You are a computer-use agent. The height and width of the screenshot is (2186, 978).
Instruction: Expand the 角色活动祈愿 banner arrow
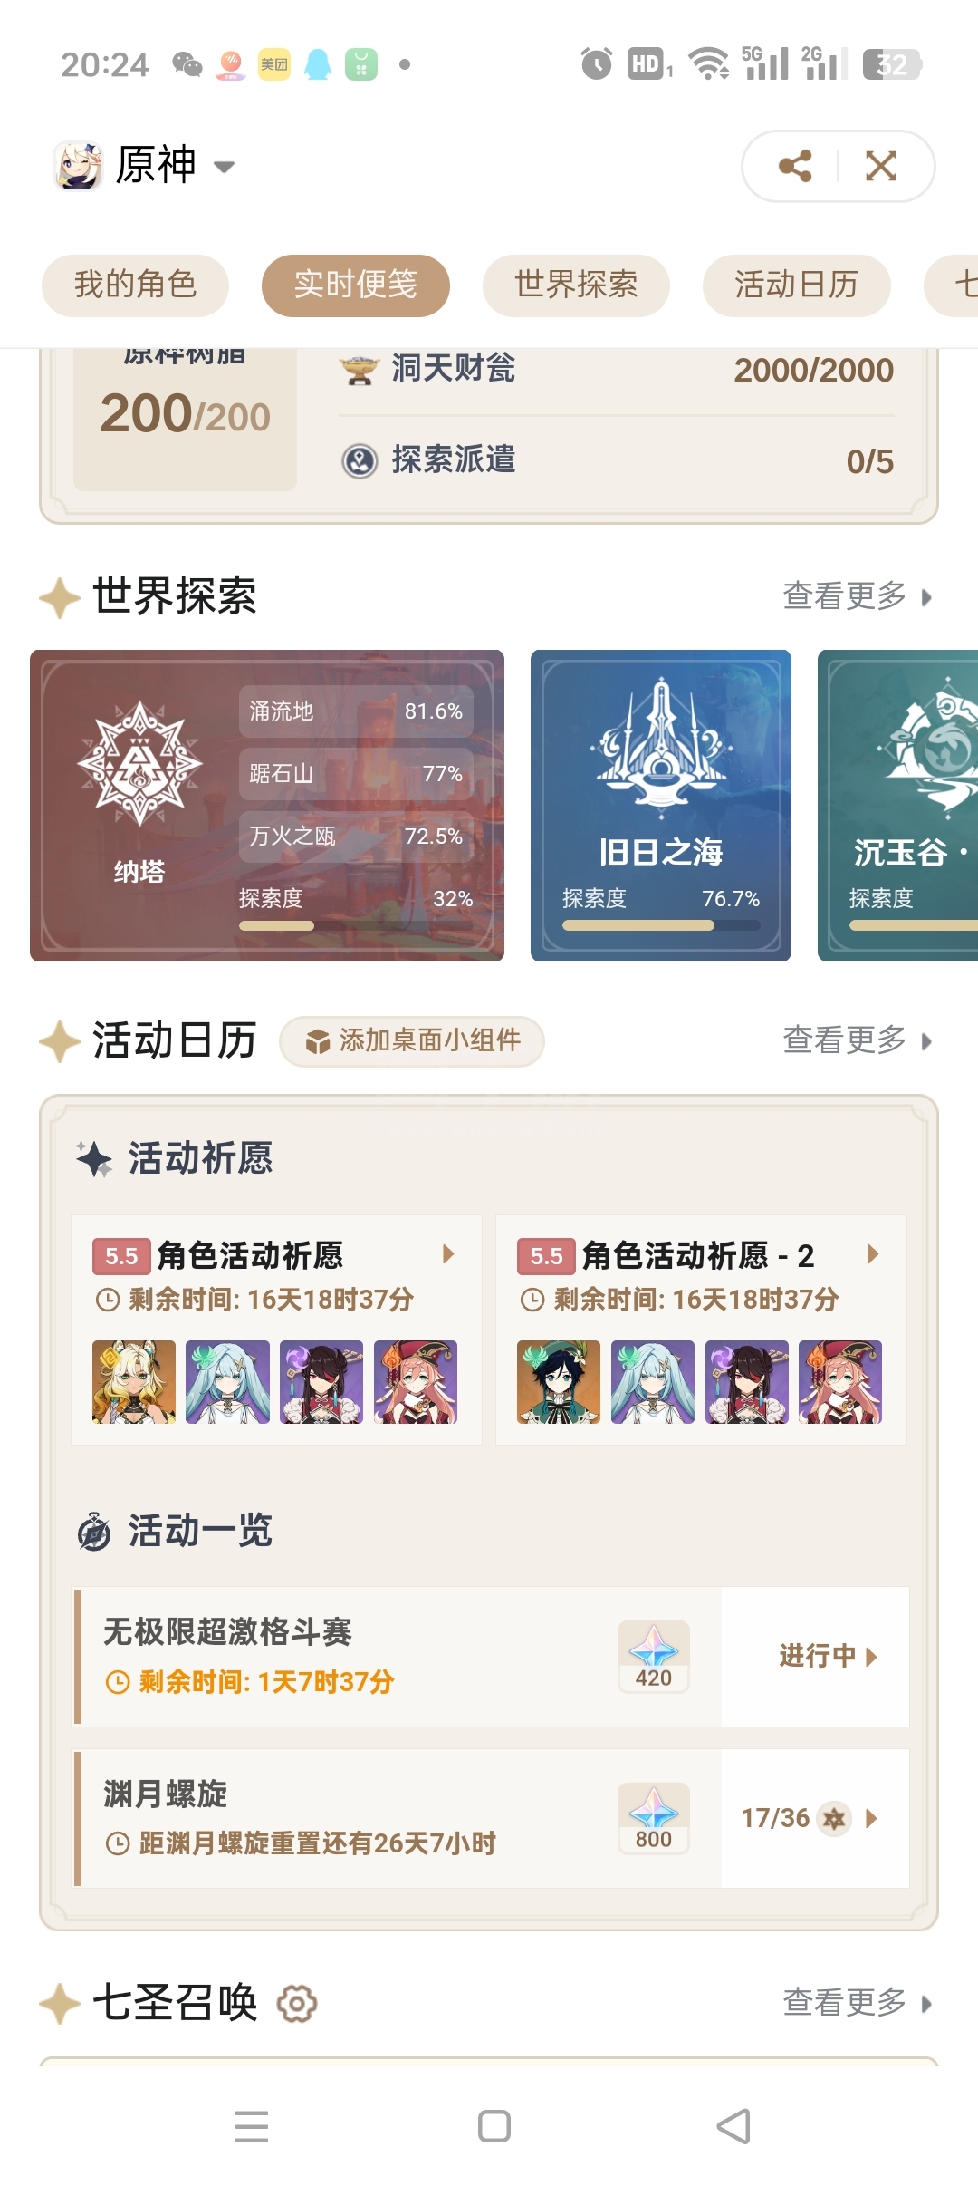[x=447, y=1254]
